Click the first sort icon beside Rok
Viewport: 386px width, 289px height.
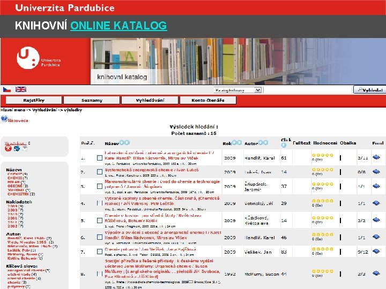tap(234, 142)
